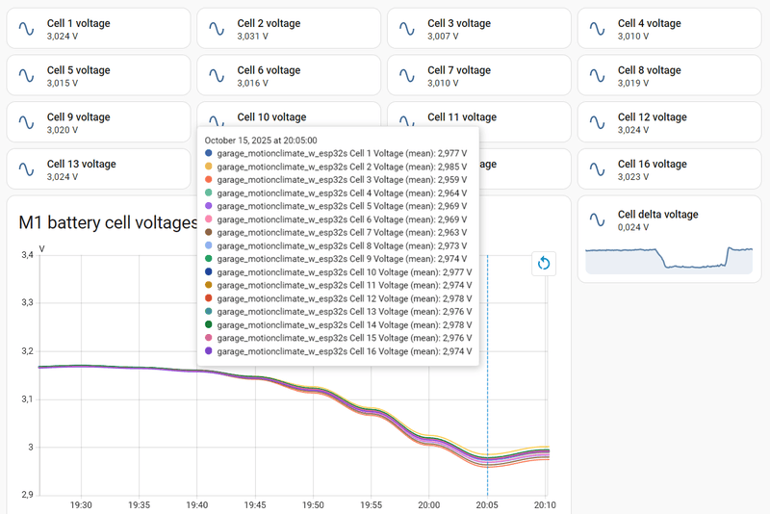770x514 pixels.
Task: Click the 19:30 label on time axis
Action: [x=81, y=504]
